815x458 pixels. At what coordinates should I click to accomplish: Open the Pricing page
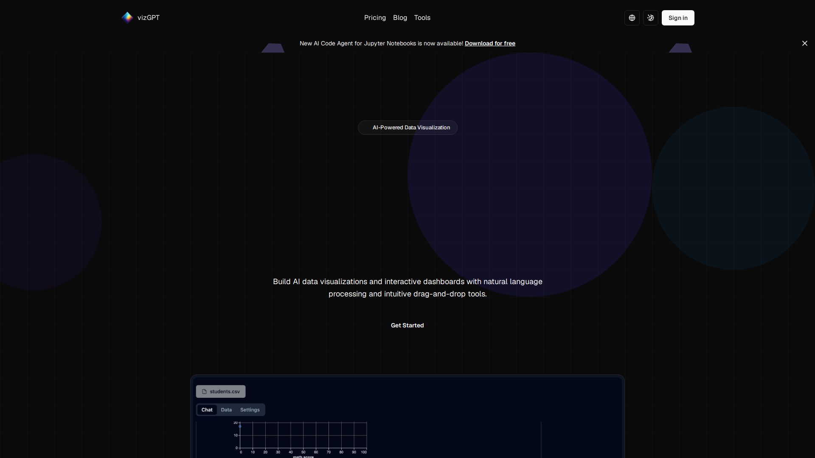(375, 18)
